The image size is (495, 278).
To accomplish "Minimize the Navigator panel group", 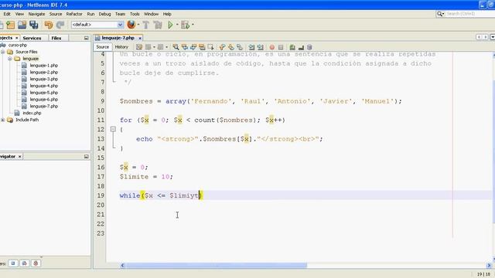I will point(86,156).
